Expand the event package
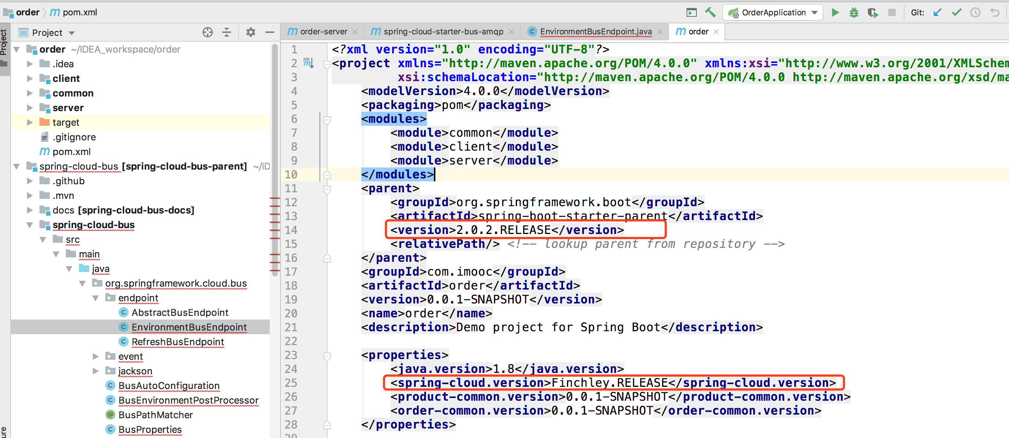The width and height of the screenshot is (1009, 438). 95,356
